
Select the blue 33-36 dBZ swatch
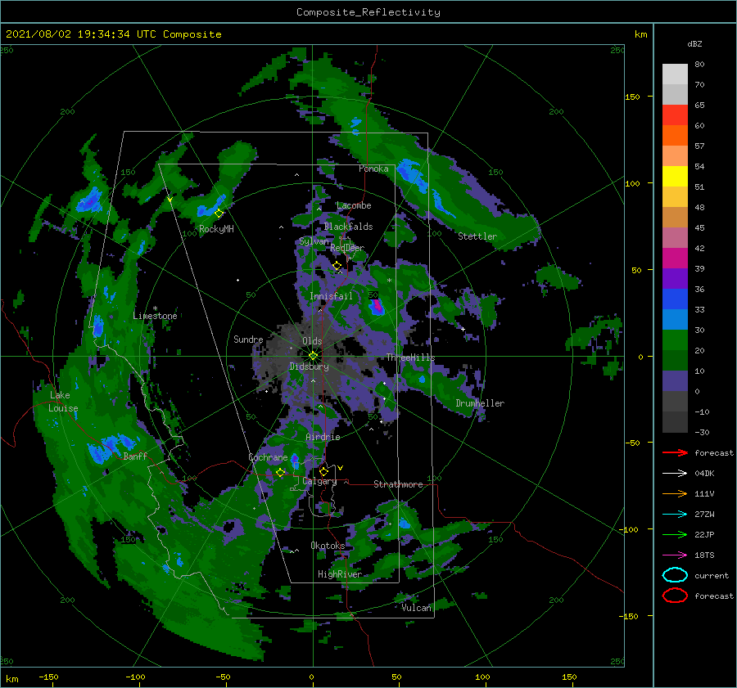(675, 299)
